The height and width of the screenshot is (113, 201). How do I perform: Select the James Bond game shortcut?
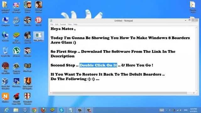coord(27,83)
